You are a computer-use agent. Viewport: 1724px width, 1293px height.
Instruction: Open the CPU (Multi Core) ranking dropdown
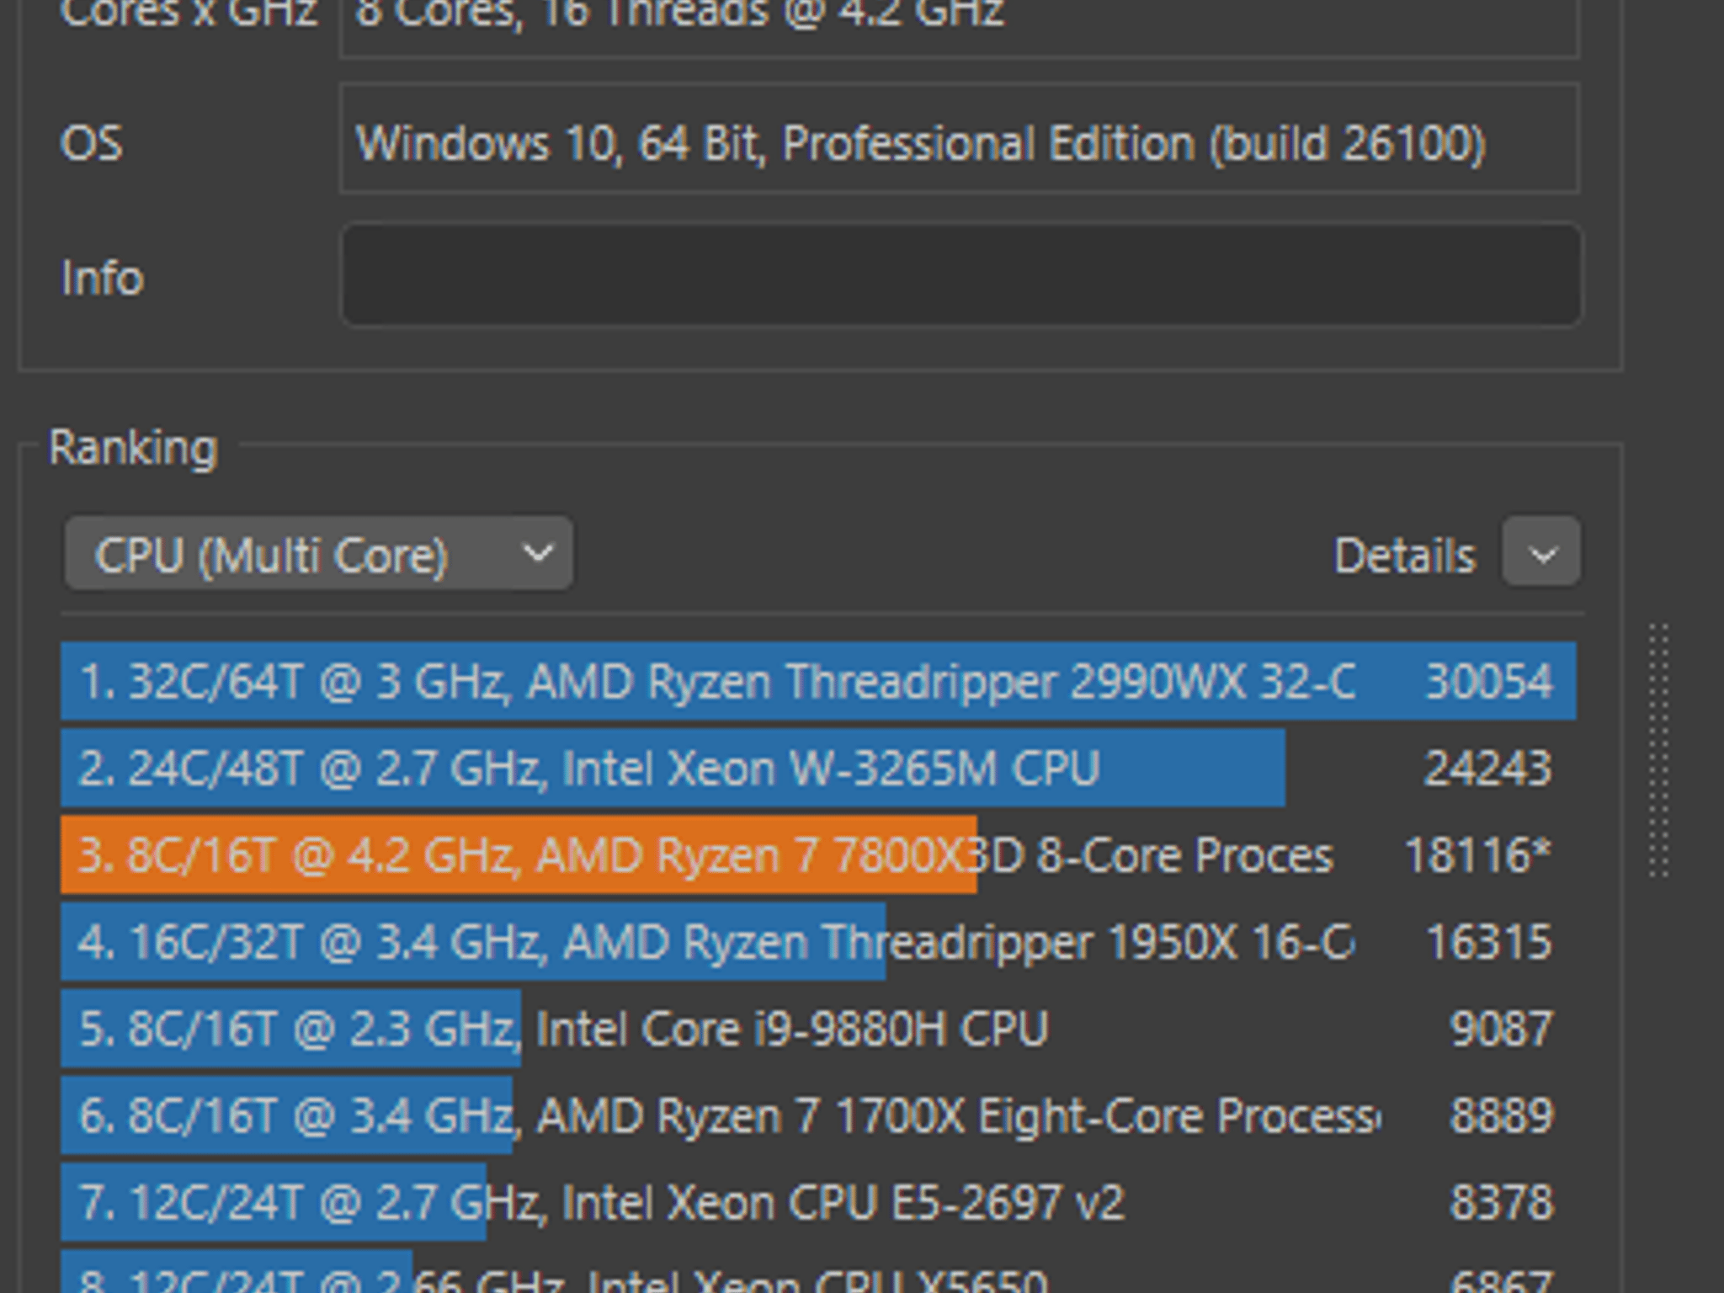click(319, 554)
